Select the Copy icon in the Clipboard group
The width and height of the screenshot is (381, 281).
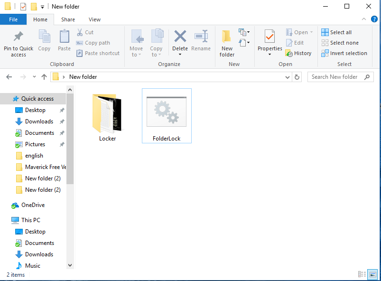[x=44, y=42]
